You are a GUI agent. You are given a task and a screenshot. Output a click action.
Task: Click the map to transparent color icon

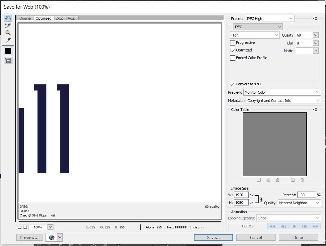pos(259,180)
